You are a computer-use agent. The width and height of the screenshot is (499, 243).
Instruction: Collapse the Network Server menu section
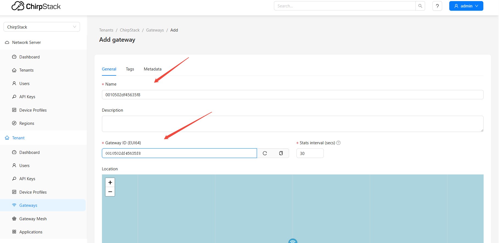26,43
